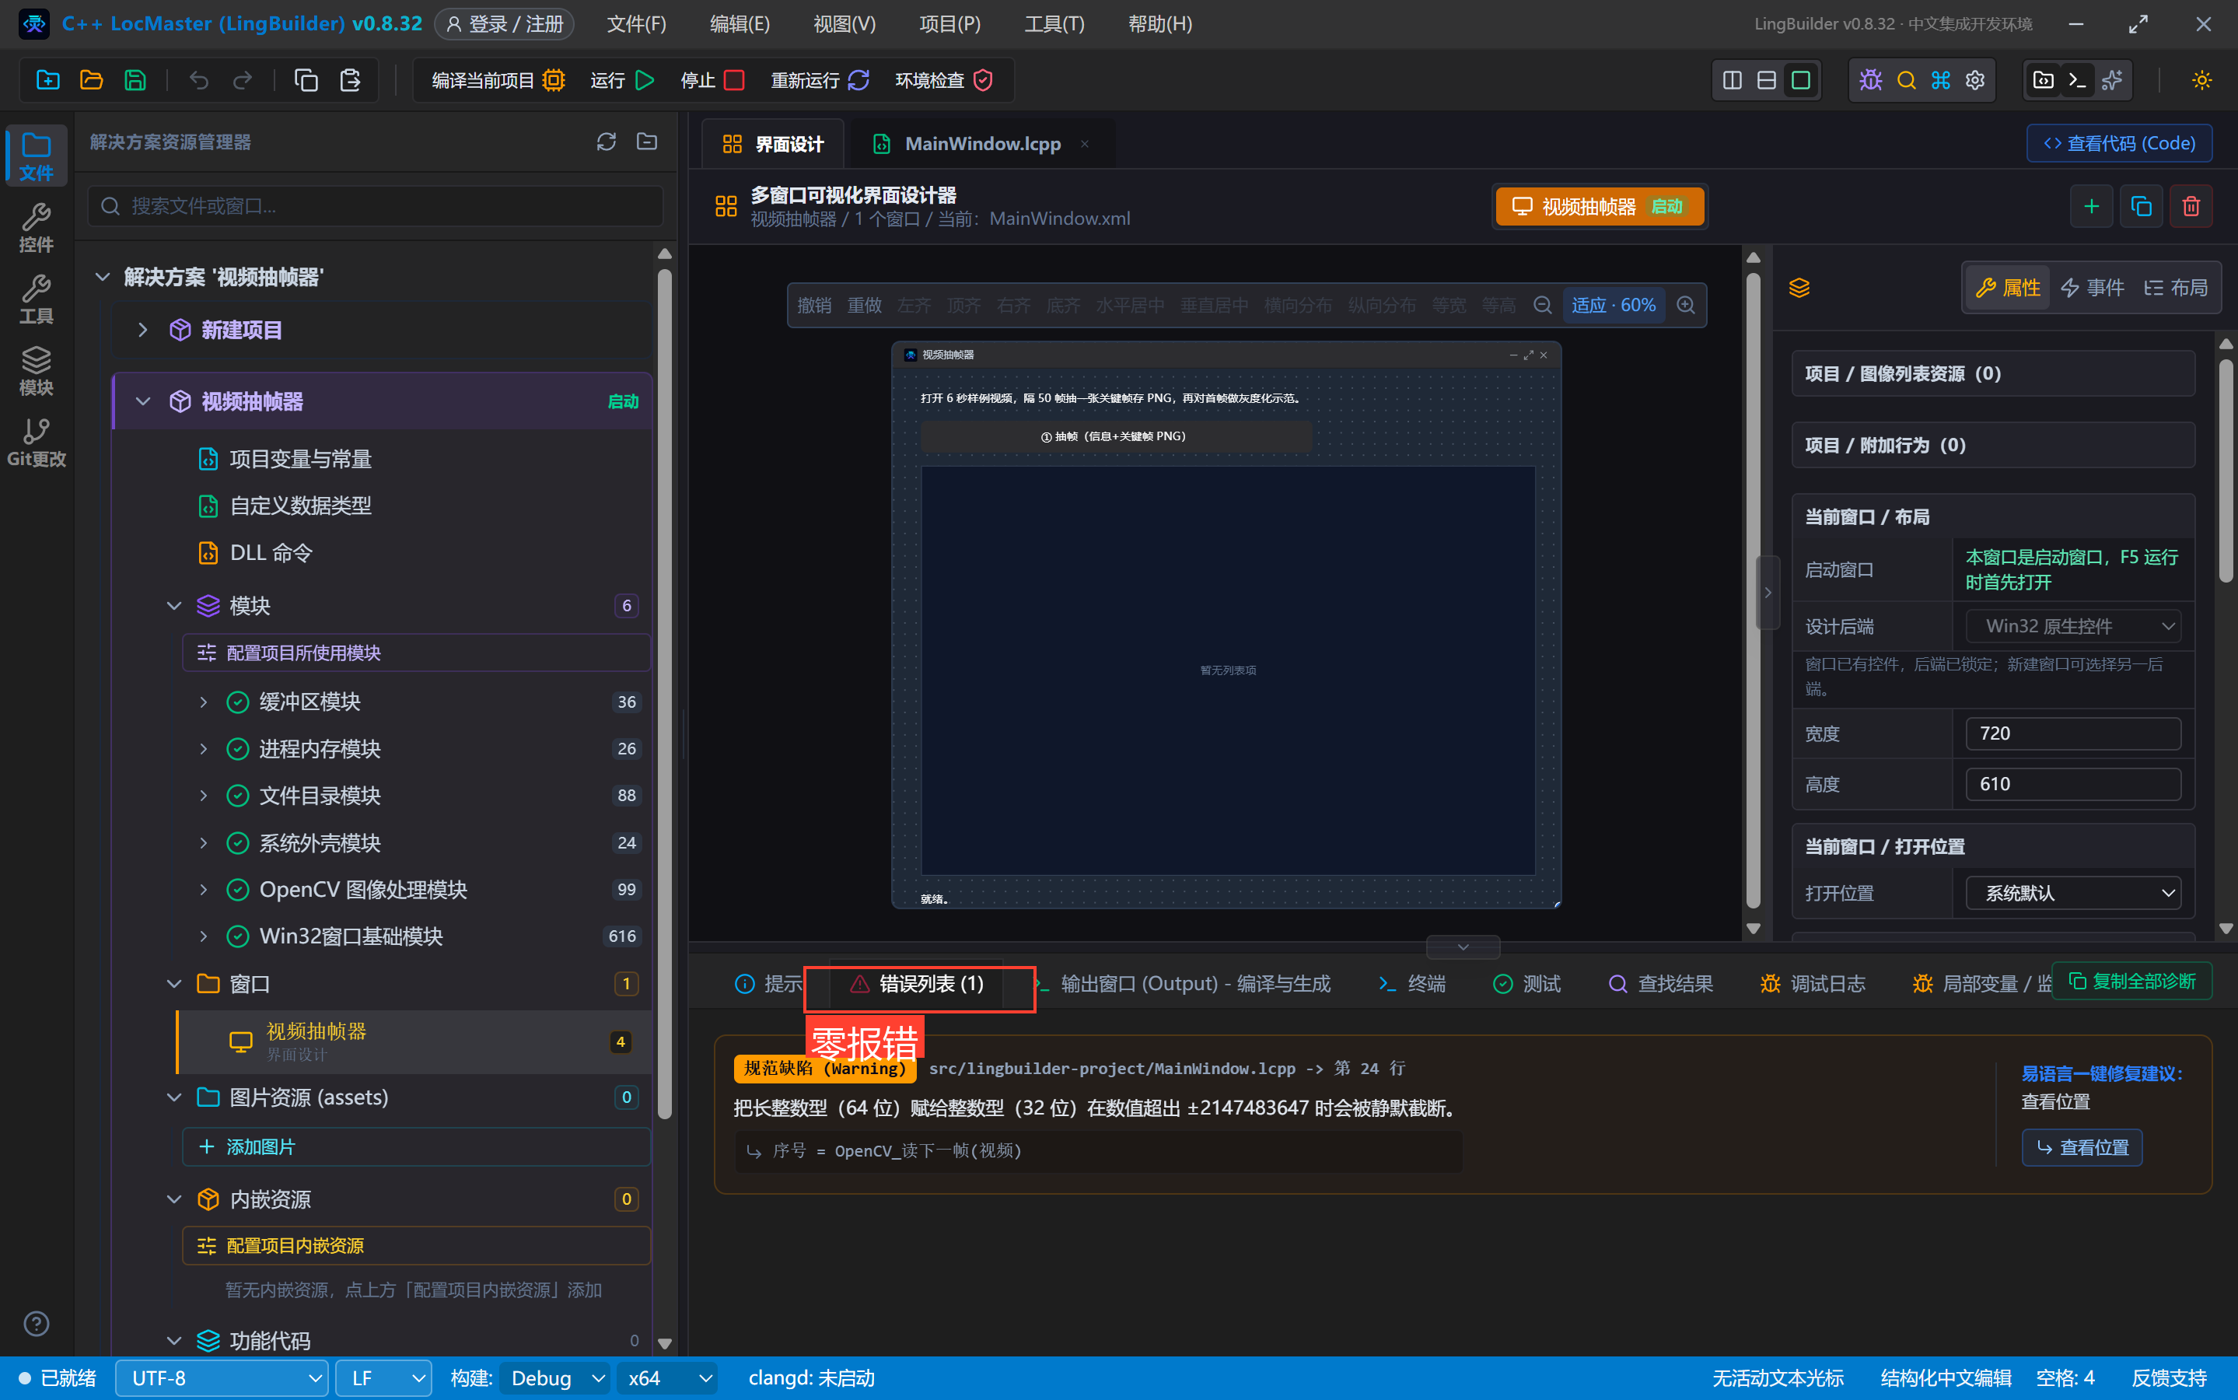2238x1400 pixels.
Task: Switch to the MainWindow.lcpp tab
Action: pyautogui.click(x=981, y=144)
